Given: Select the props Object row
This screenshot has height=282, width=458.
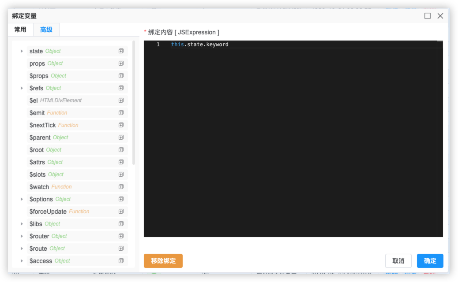Looking at the screenshot, I should pos(77,63).
